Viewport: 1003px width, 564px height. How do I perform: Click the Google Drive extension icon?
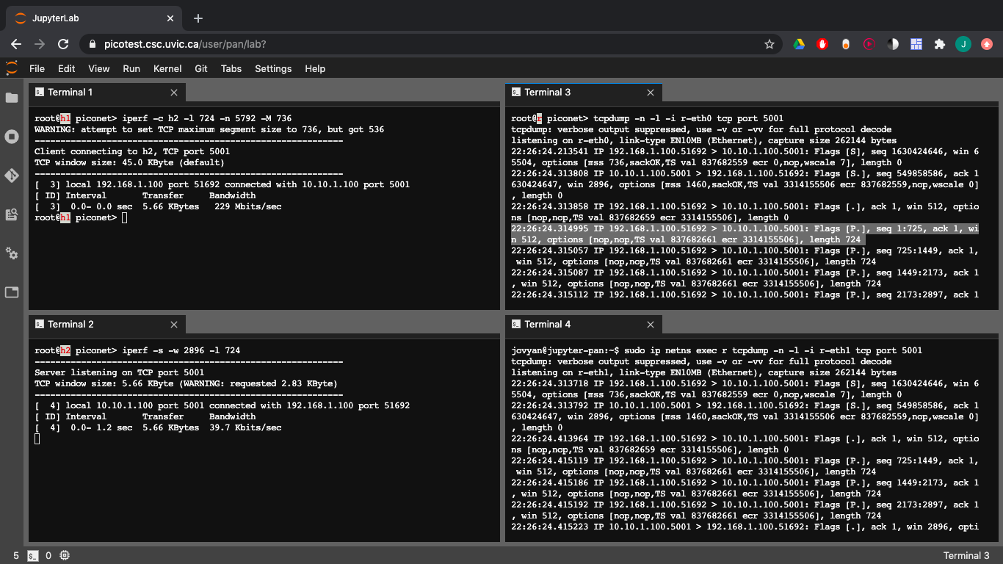coord(799,44)
